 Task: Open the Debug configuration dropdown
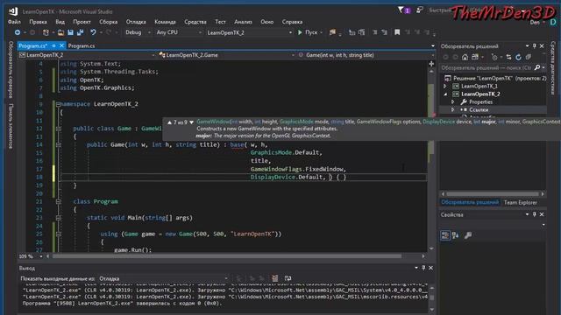pos(138,32)
